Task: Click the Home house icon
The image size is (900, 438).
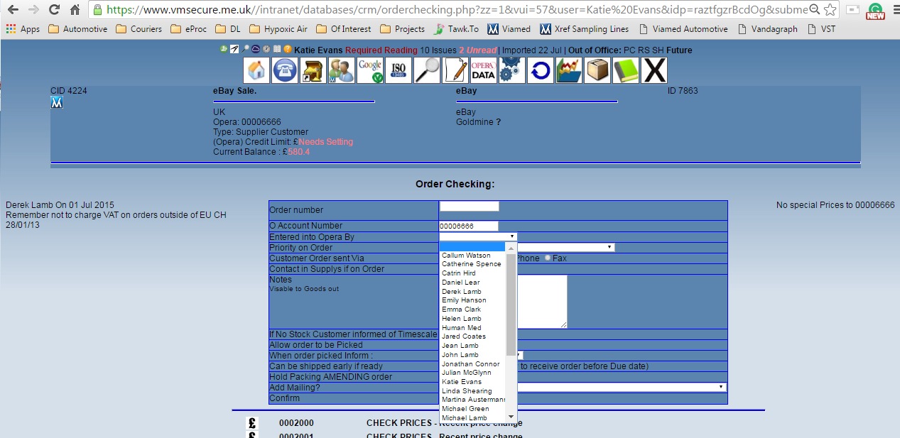Action: click(256, 70)
